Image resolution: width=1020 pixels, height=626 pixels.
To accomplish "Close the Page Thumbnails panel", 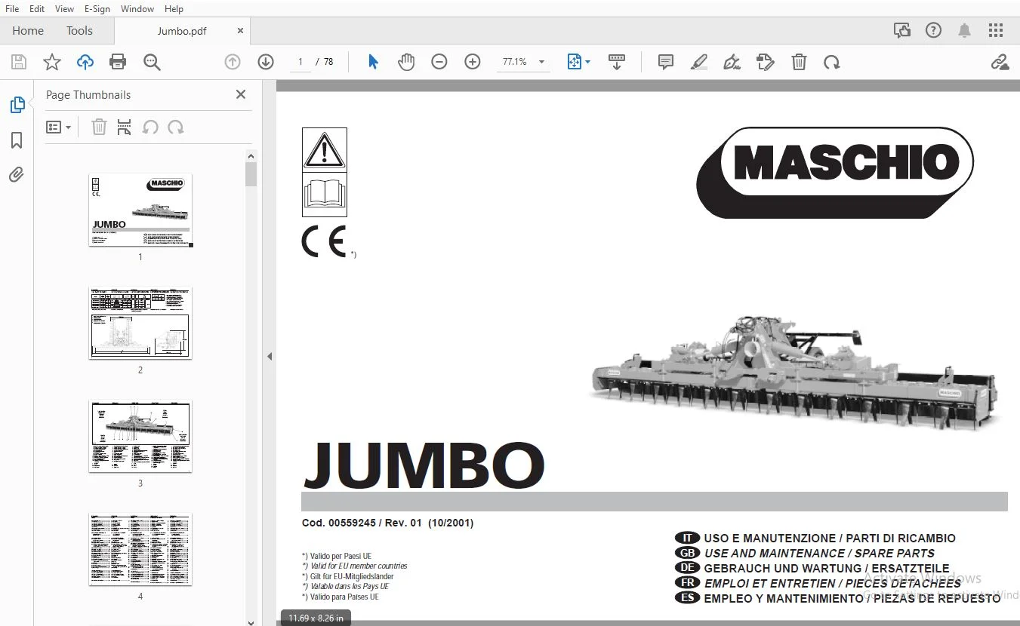I will click(x=241, y=94).
